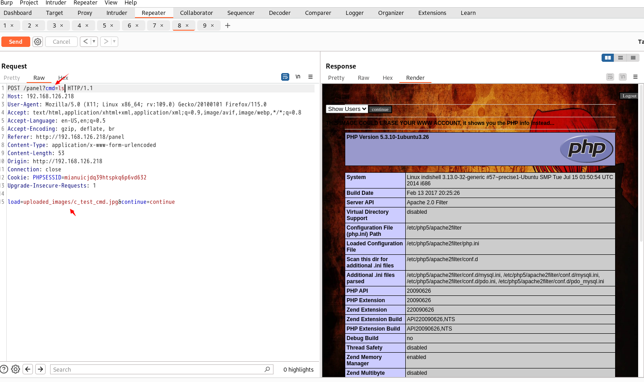Open the Intruder tool tab
This screenshot has height=382, width=644.
tap(116, 13)
